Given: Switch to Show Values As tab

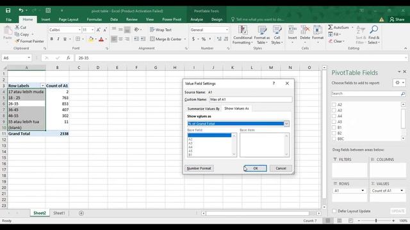Looking at the screenshot, I should [236, 108].
